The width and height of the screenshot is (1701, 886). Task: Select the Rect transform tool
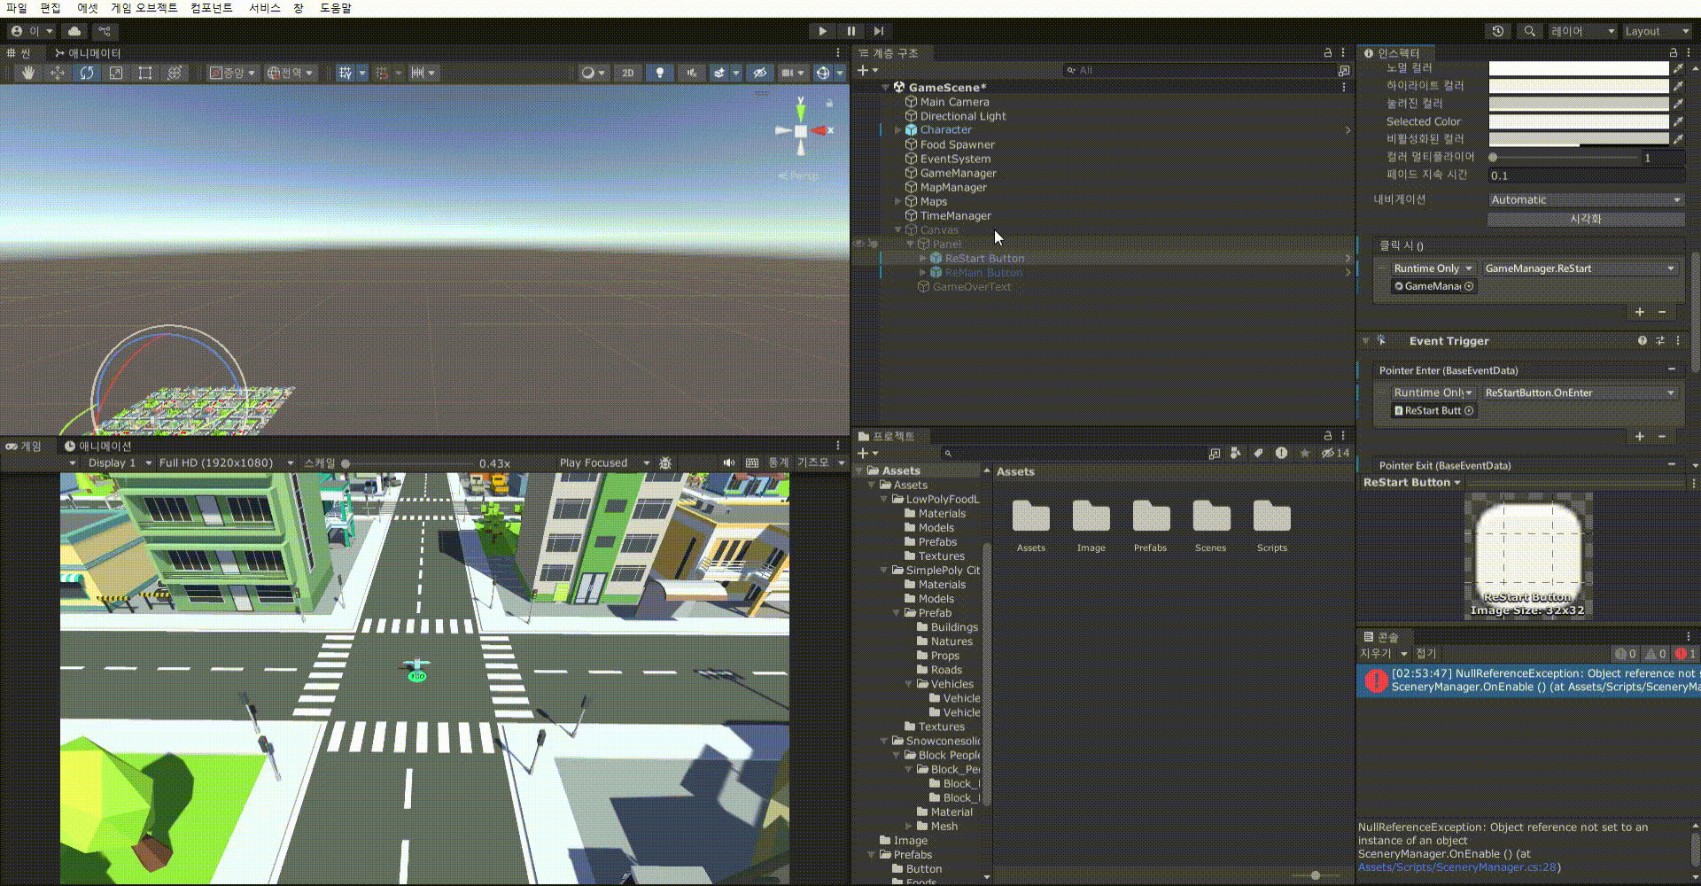pos(145,73)
